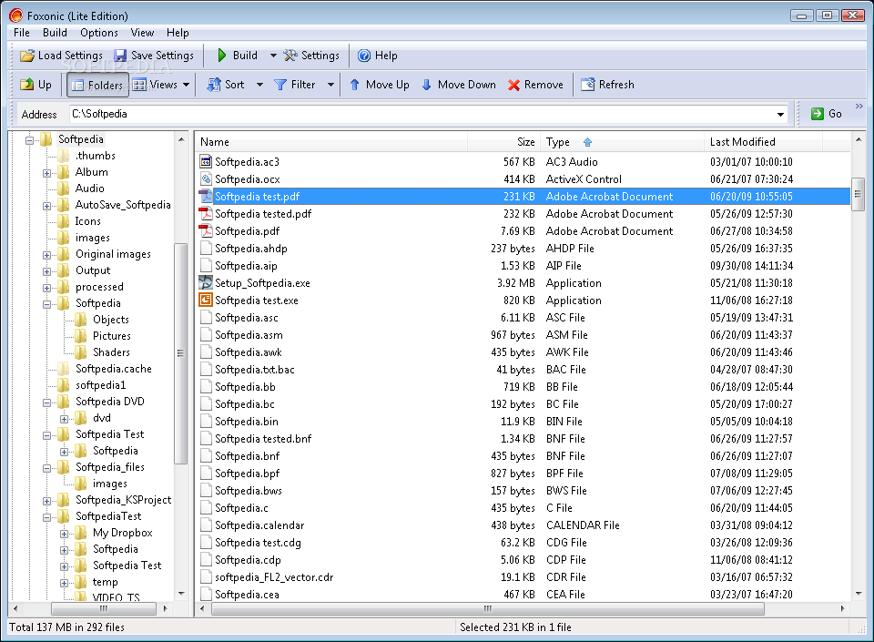Click the folder tree vertical scrollbar thumb
Image resolution: width=874 pixels, height=642 pixels.
click(x=180, y=352)
